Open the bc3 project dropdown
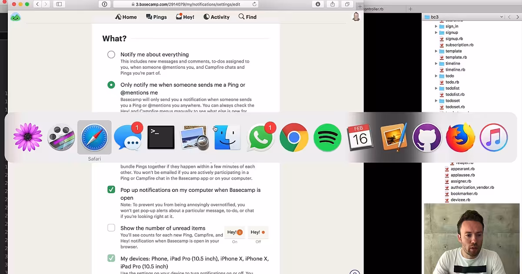 pyautogui.click(x=464, y=17)
